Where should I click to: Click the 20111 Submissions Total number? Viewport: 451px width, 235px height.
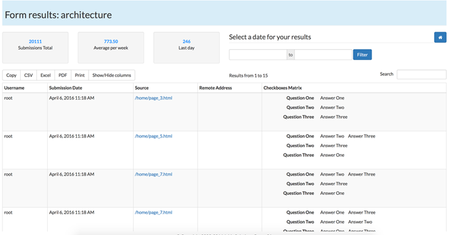(35, 41)
